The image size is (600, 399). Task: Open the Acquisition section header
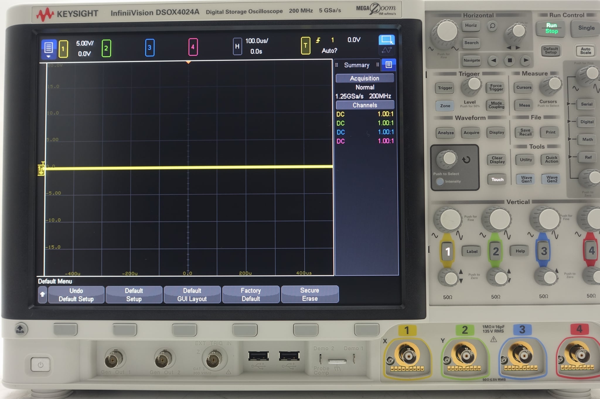(365, 78)
